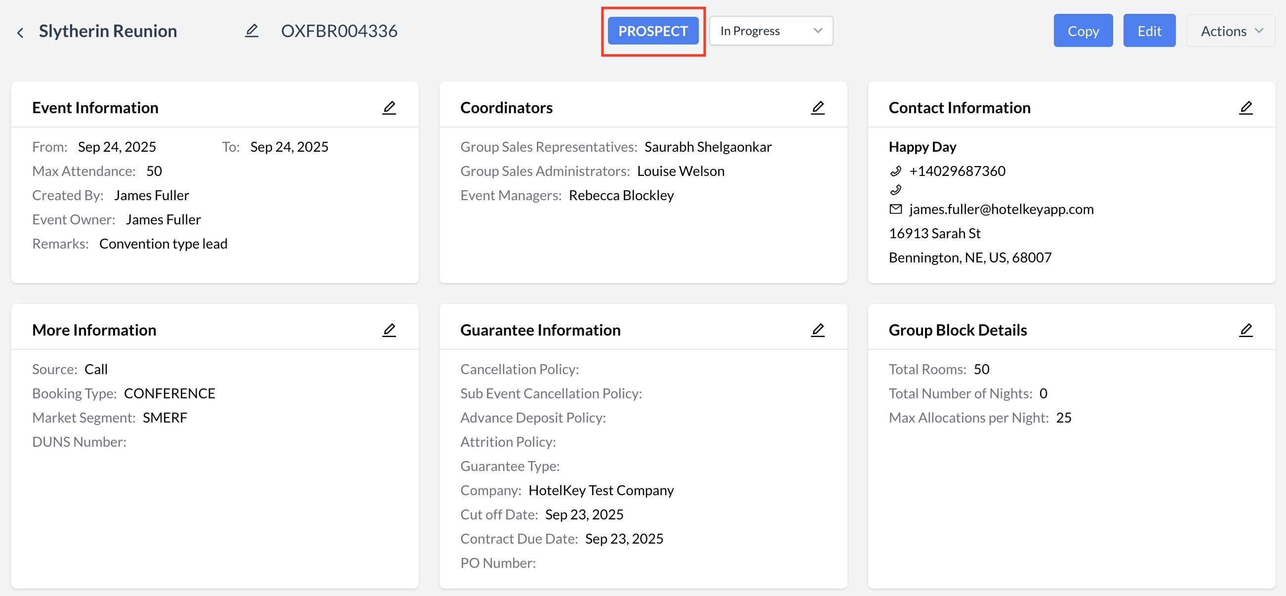Click the +14029687360 phone number

click(x=957, y=171)
